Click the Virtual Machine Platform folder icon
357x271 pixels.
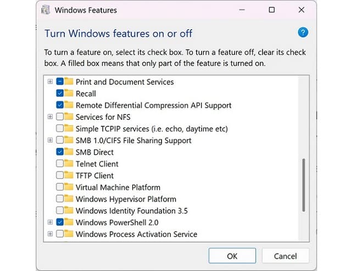(69, 187)
